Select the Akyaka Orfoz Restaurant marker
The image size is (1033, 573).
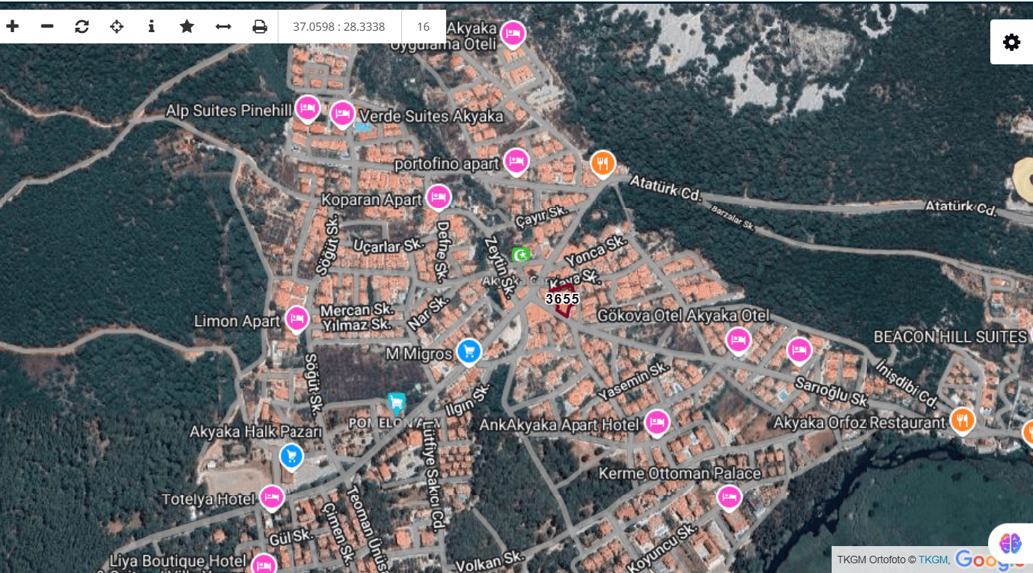point(963,420)
